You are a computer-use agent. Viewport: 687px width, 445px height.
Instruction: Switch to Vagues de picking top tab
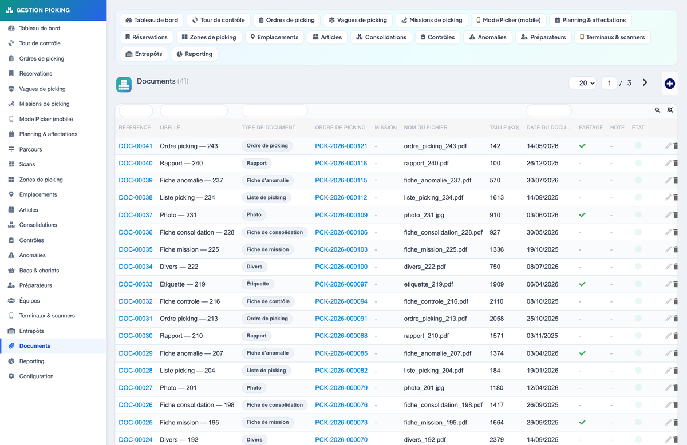(x=358, y=20)
